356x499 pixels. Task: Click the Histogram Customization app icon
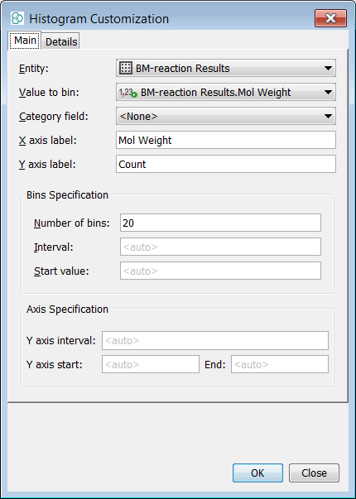pyautogui.click(x=17, y=18)
